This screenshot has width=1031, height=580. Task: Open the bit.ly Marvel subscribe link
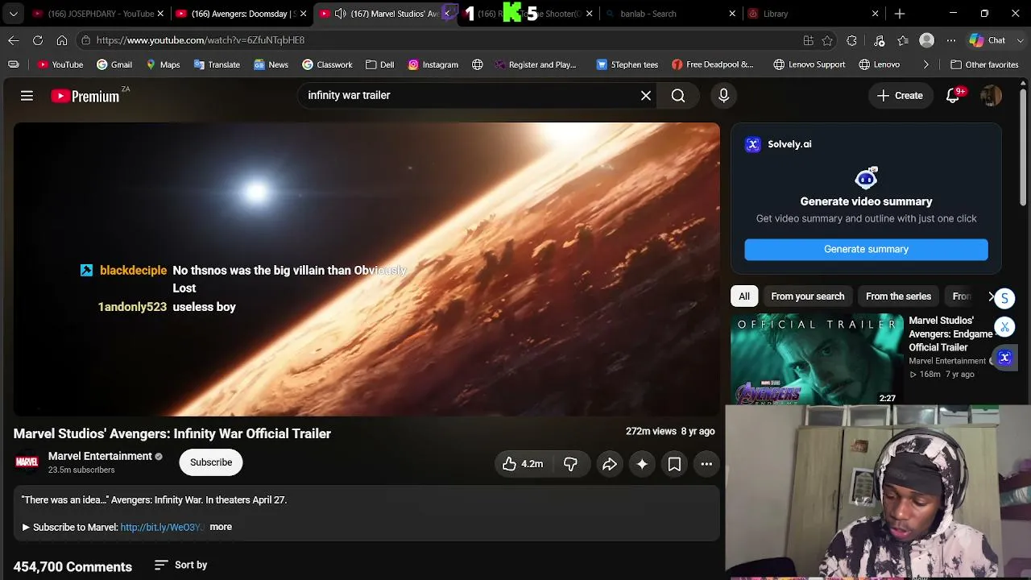pyautogui.click(x=160, y=527)
